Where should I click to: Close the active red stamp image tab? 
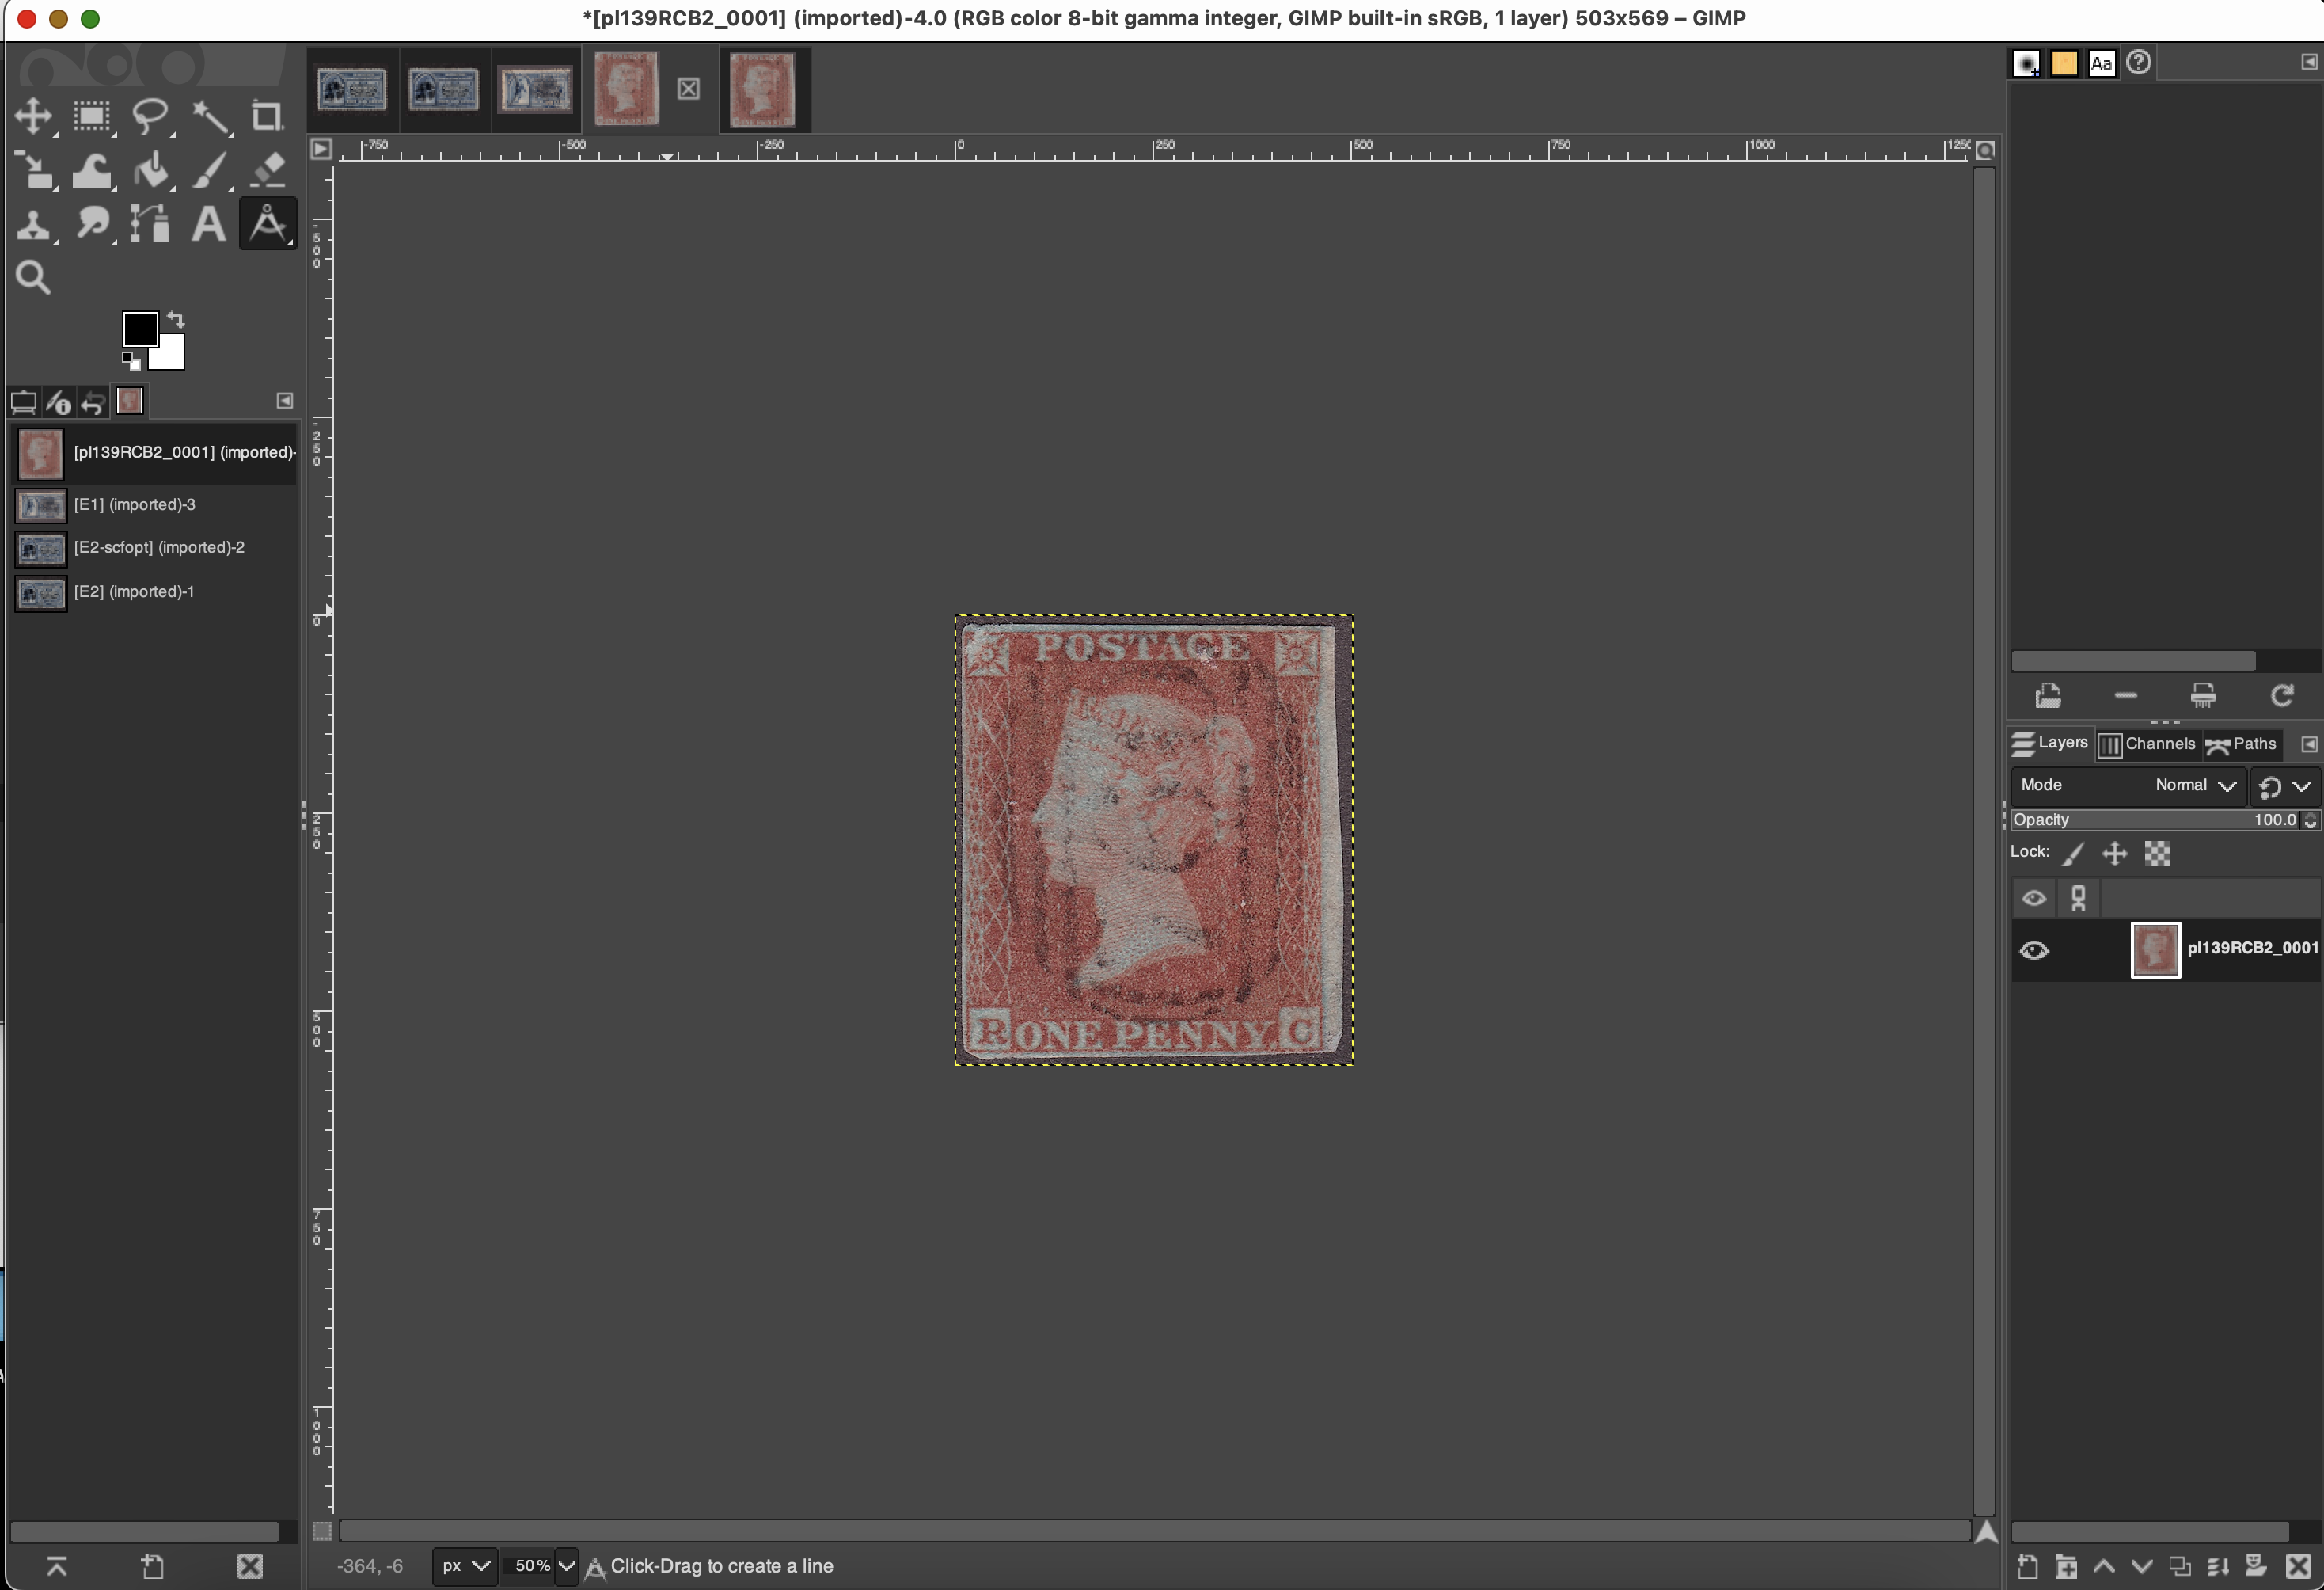pos(689,89)
